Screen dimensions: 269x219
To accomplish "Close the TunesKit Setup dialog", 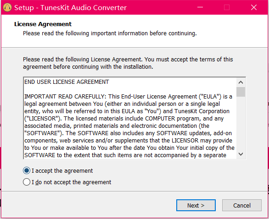I will (x=254, y=7).
